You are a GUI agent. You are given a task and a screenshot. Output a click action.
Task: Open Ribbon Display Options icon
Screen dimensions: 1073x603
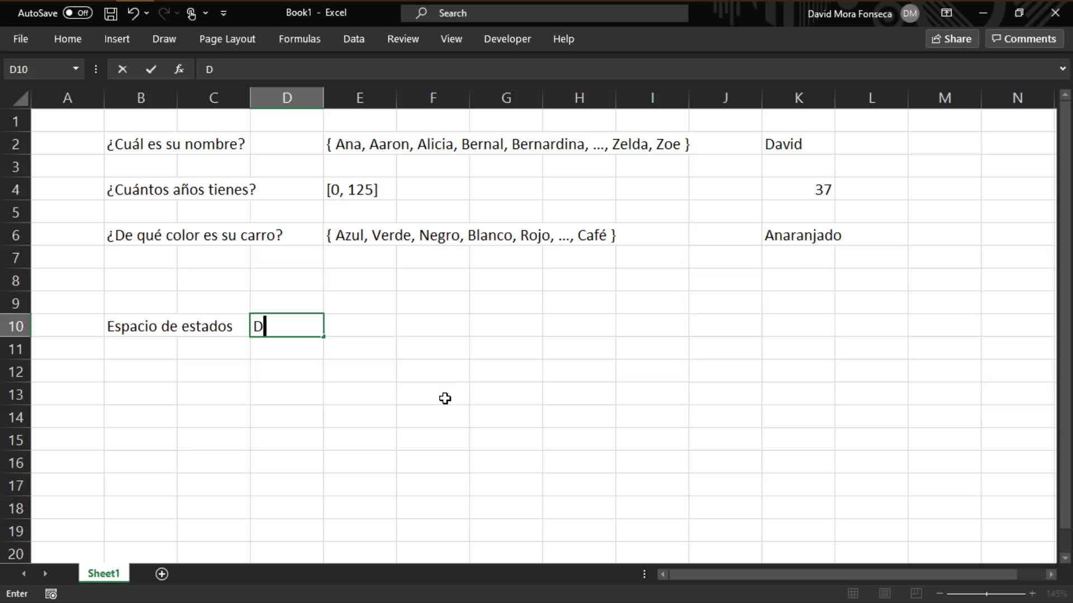click(x=947, y=13)
